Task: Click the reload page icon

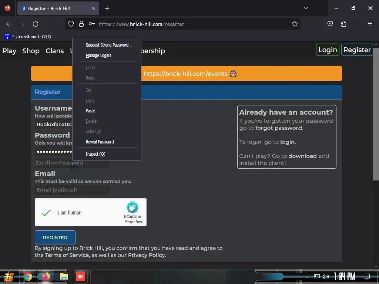Action: [x=36, y=24]
